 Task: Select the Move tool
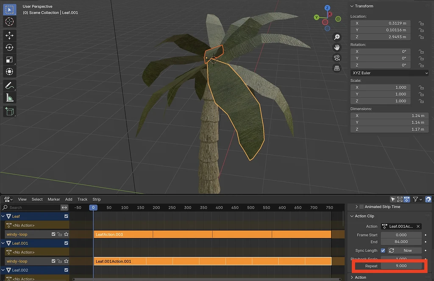(x=9, y=36)
